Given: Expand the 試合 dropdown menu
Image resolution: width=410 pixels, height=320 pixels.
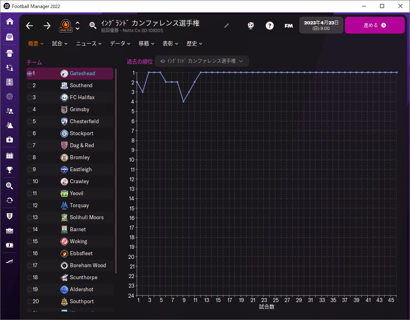Looking at the screenshot, I should [60, 44].
